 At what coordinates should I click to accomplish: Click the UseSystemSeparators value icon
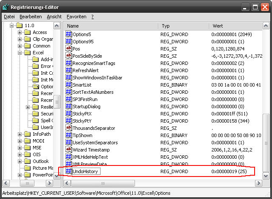(x=69, y=143)
